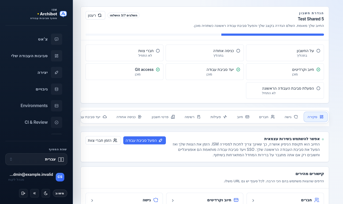Switch to the List (רשימה) tab
This screenshot has height=204, width=343.
click(193, 117)
